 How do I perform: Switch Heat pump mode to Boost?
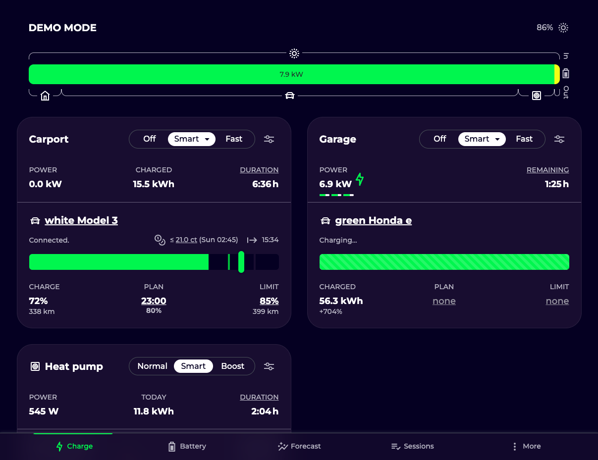point(233,366)
